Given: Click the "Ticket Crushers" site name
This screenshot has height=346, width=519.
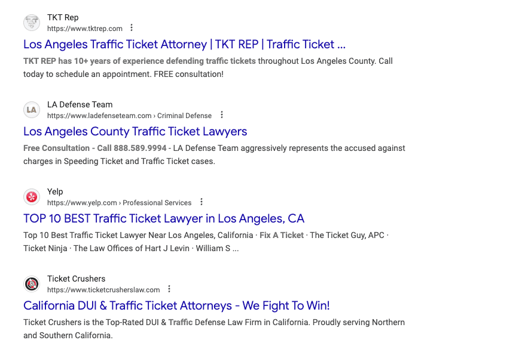Looking at the screenshot, I should (x=76, y=279).
